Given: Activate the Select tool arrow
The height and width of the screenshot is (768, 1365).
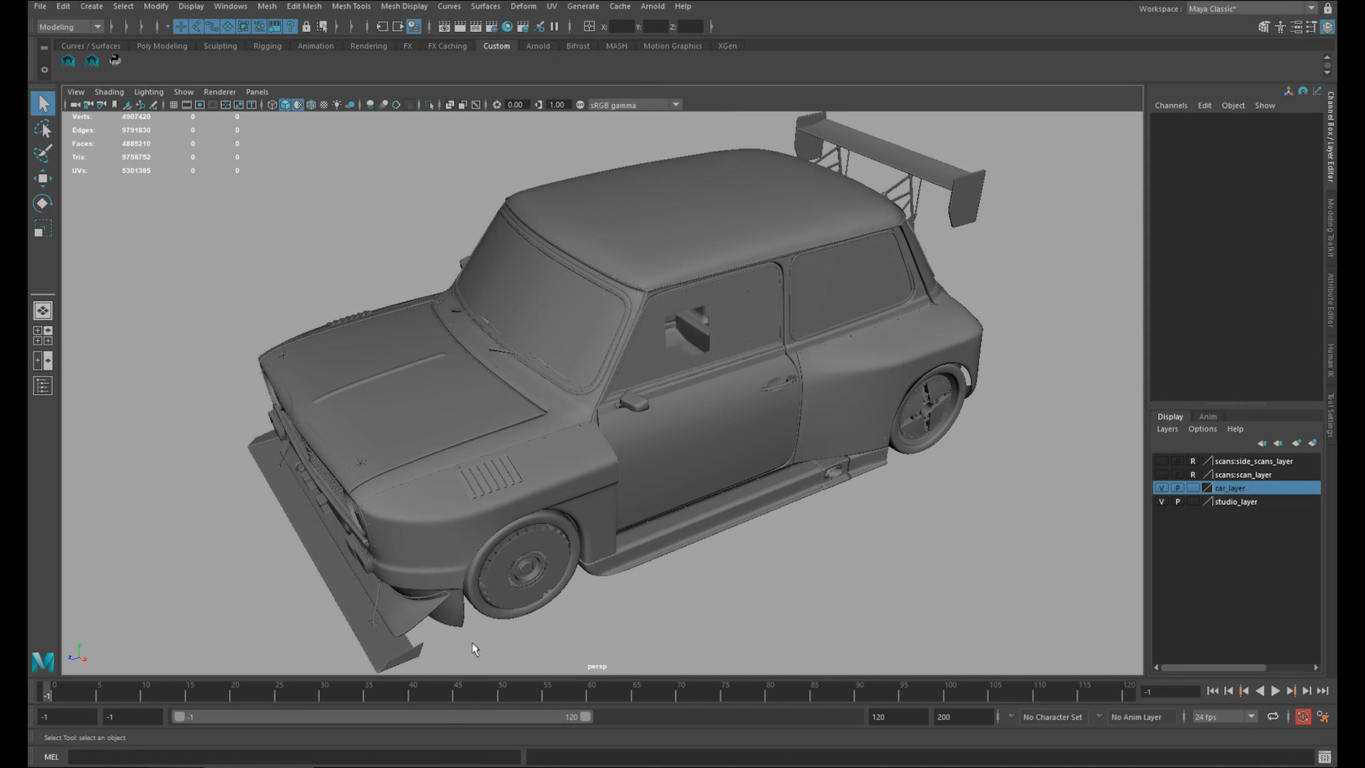Looking at the screenshot, I should [43, 103].
